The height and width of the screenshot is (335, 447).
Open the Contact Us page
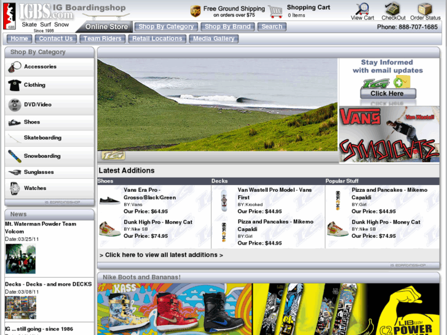click(x=55, y=39)
